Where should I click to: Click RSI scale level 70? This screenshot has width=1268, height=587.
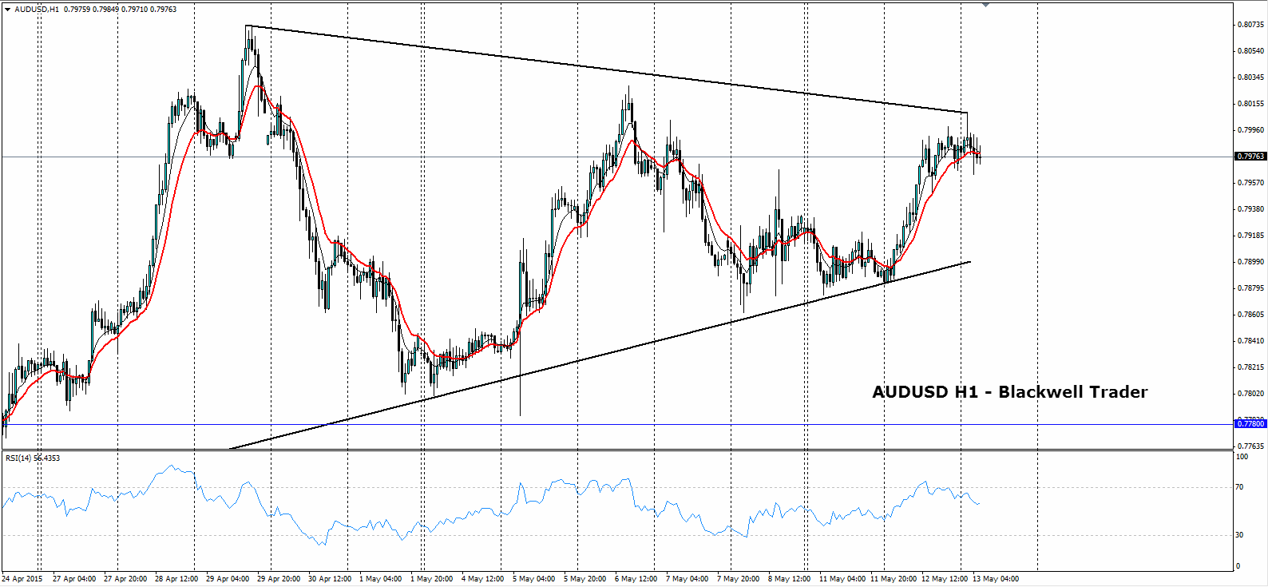click(1239, 487)
